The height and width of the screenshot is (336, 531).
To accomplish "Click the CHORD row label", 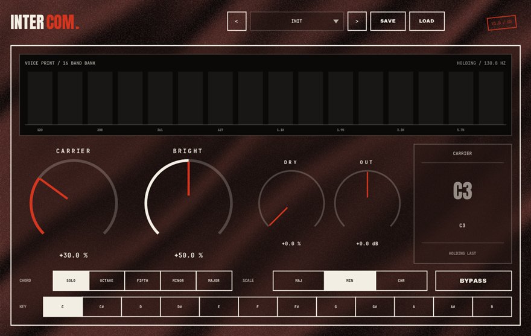I will [25, 281].
